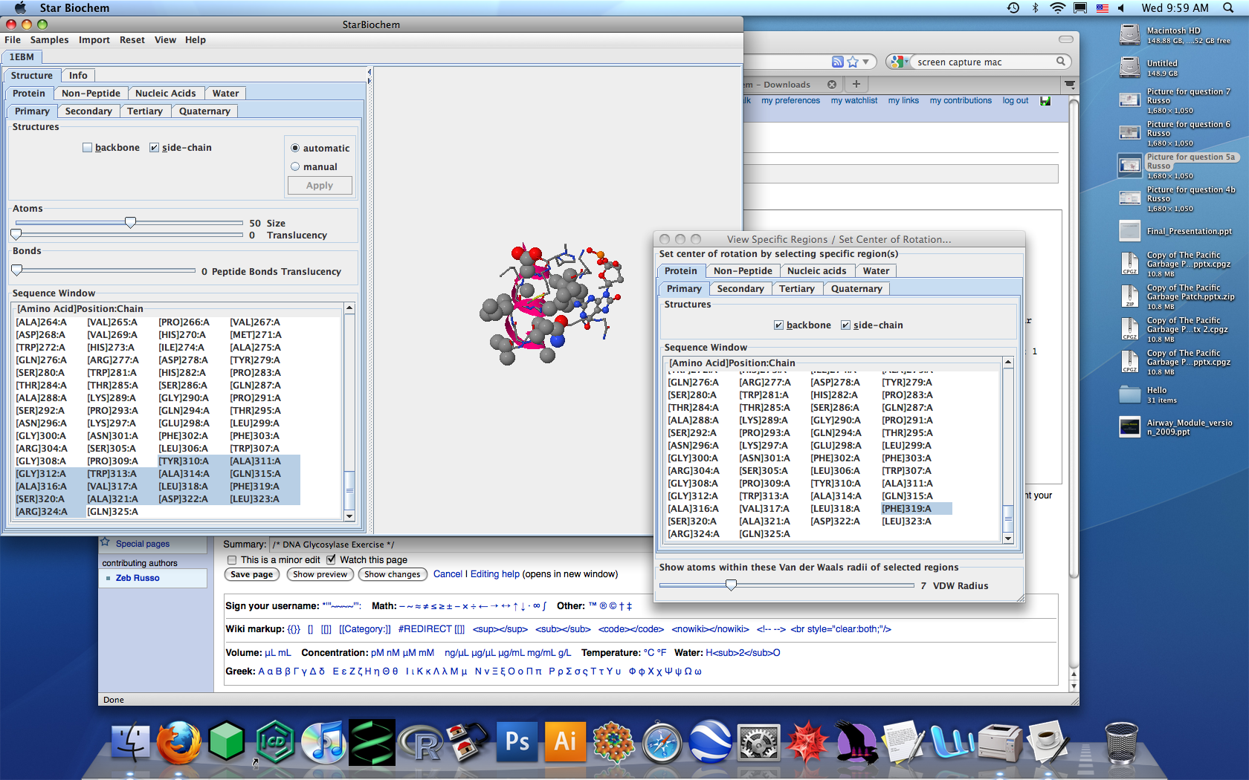The image size is (1249, 780).
Task: Adjust the VDW Radius slider handle
Action: point(732,585)
